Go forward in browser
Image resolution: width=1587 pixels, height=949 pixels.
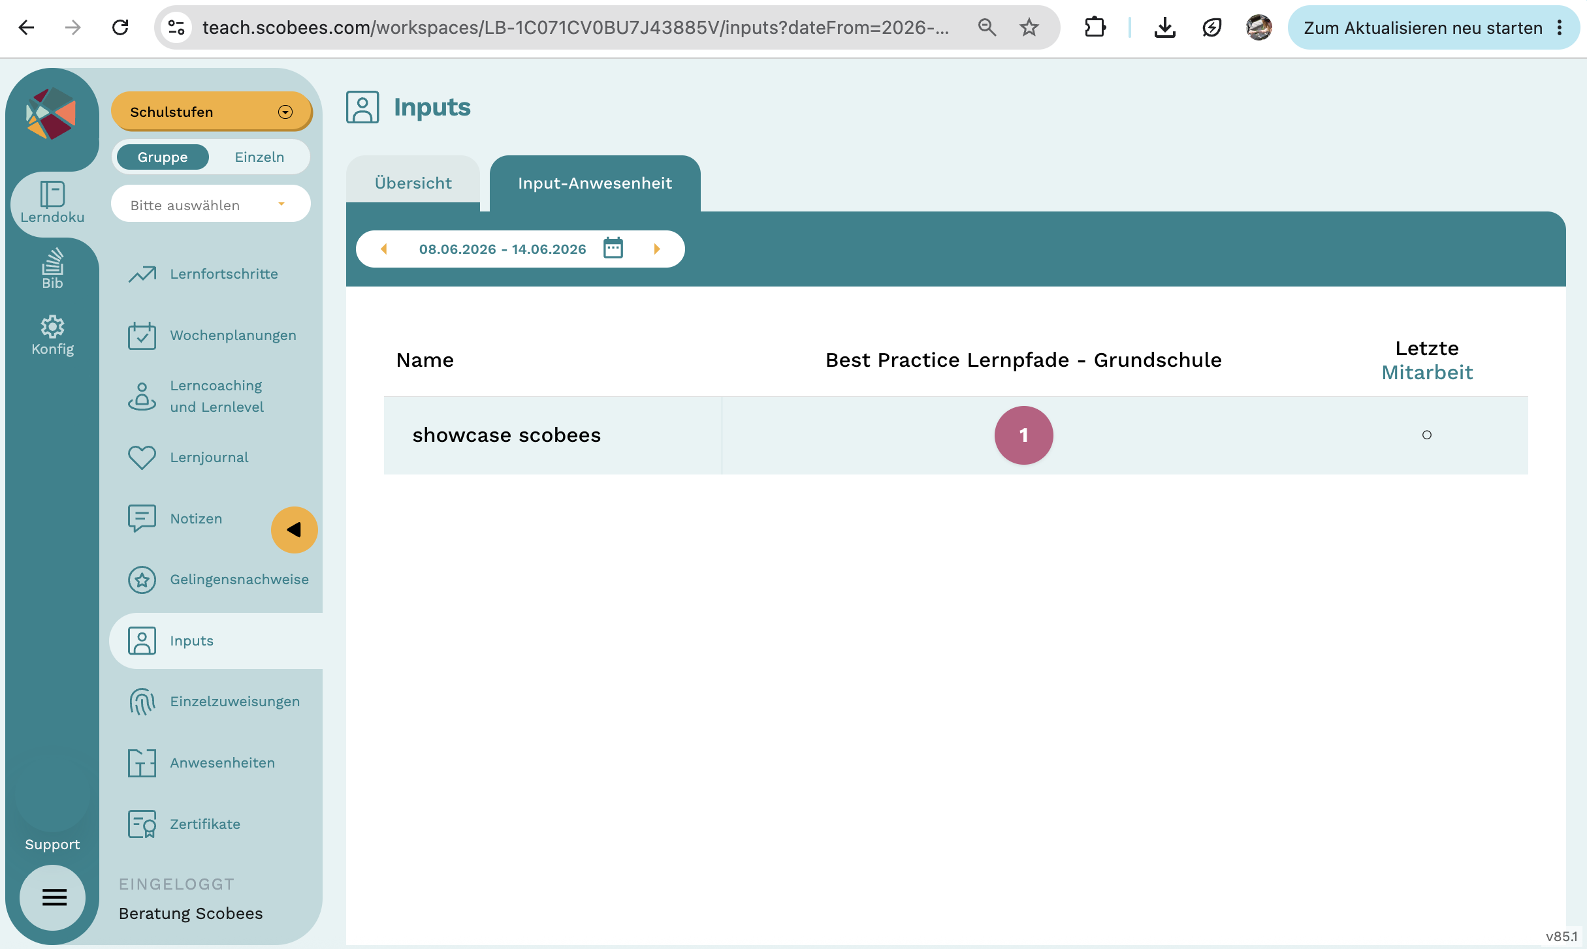(x=73, y=27)
